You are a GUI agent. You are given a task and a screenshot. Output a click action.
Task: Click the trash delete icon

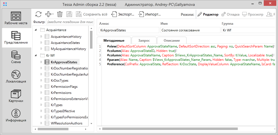pos(60,14)
